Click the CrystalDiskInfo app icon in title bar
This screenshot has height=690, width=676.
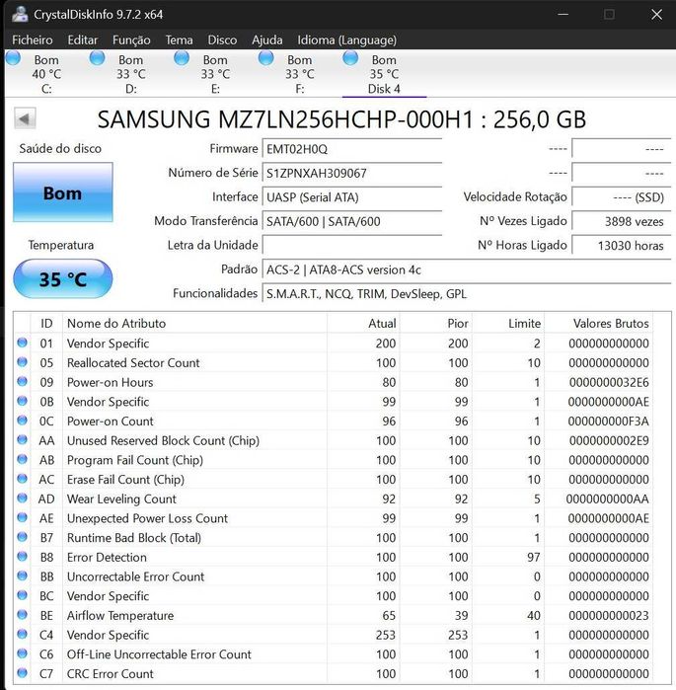[x=20, y=14]
